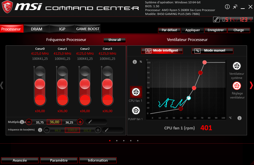This screenshot has width=254, height=165.
Task: Click the Appliquer button
Action: tap(193, 30)
